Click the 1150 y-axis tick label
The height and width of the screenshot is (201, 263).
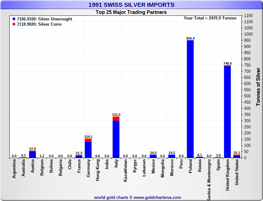point(248,15)
